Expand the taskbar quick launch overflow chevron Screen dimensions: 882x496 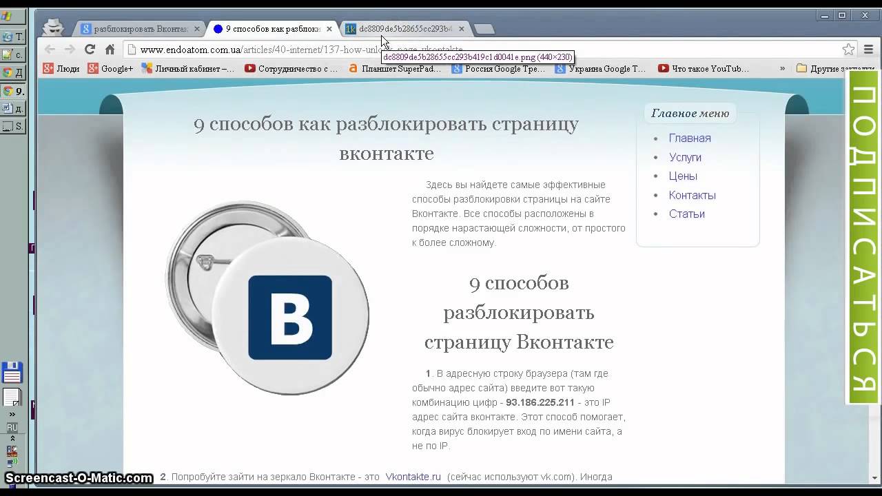tap(12, 414)
